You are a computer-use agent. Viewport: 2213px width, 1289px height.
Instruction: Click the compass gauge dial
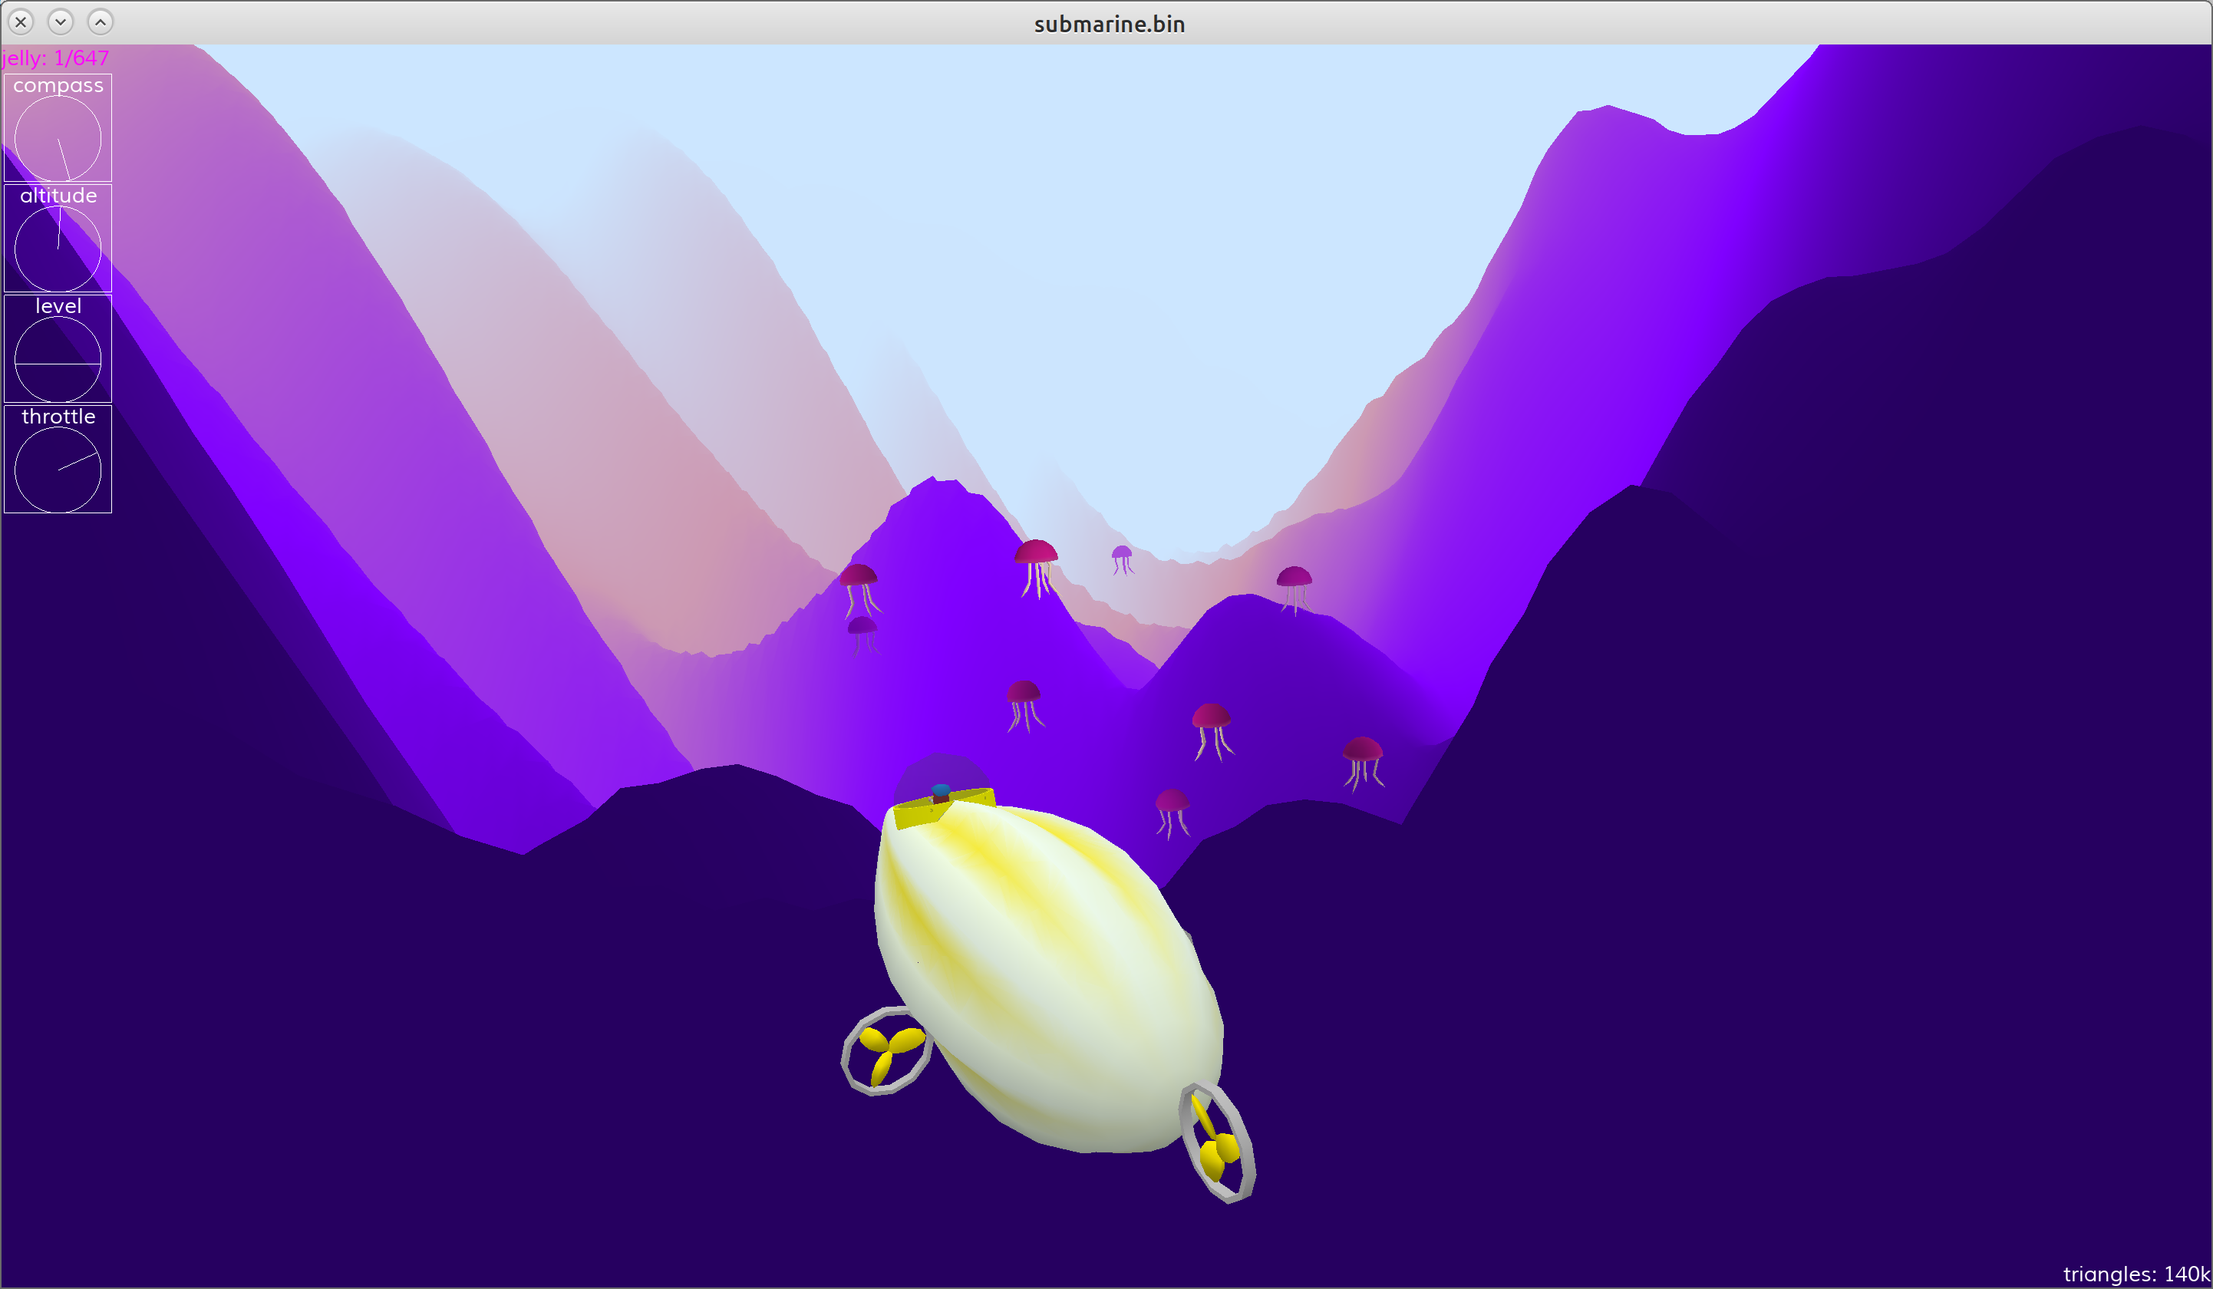click(x=58, y=139)
